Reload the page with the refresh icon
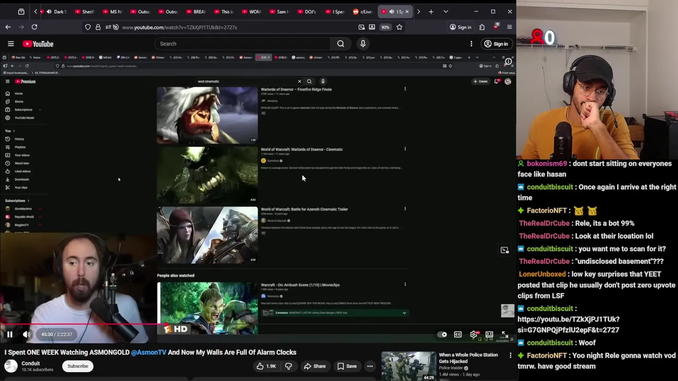678x381 pixels. tap(34, 27)
